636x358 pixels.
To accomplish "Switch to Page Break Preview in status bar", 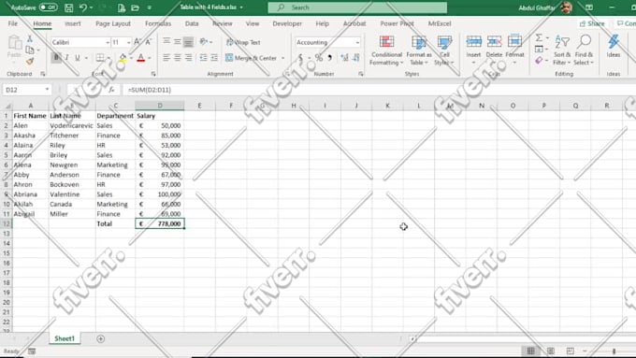I will coord(570,351).
